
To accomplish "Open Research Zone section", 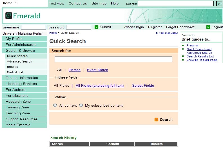I will click(x=24, y=101).
